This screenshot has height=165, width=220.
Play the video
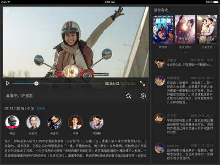(x=8, y=83)
